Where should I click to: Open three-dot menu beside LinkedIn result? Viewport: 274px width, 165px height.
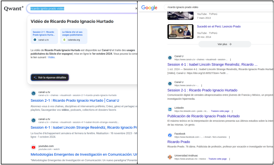click(x=232, y=111)
